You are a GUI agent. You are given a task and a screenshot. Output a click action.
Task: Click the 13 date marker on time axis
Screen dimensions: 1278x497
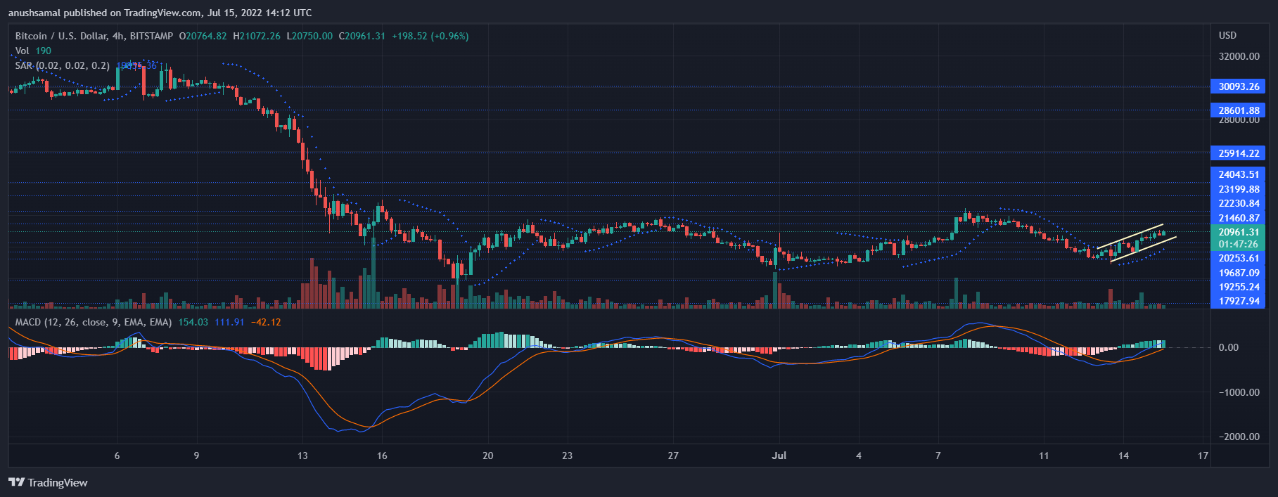point(302,456)
